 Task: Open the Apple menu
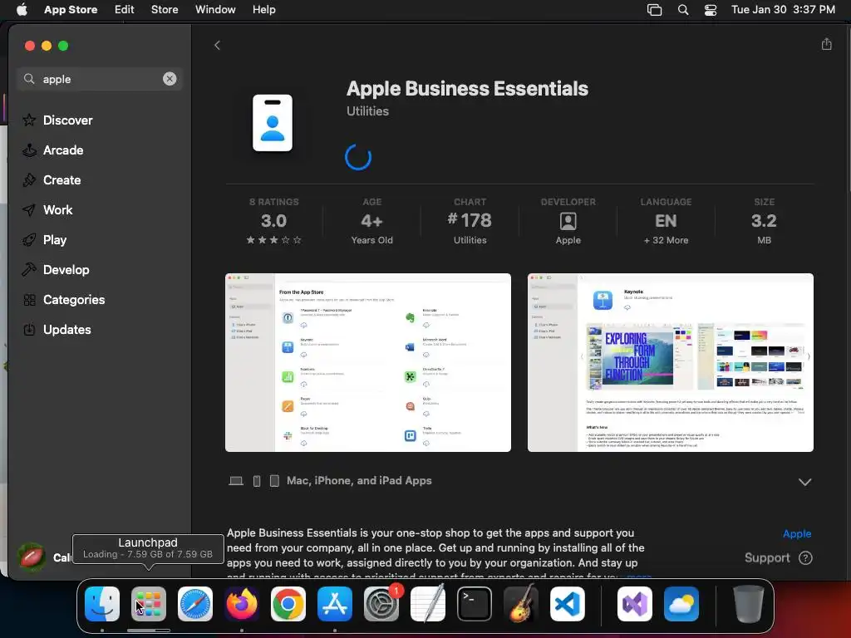22,10
